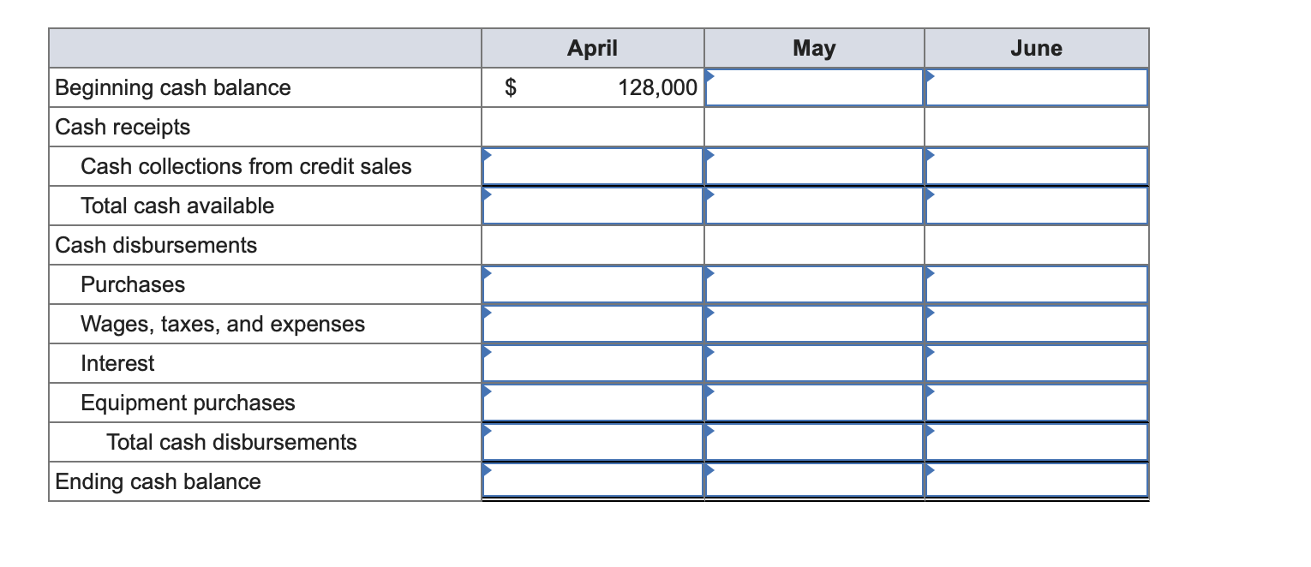1311x567 pixels.
Task: Select May Purchases input cell
Action: pyautogui.click(x=814, y=284)
